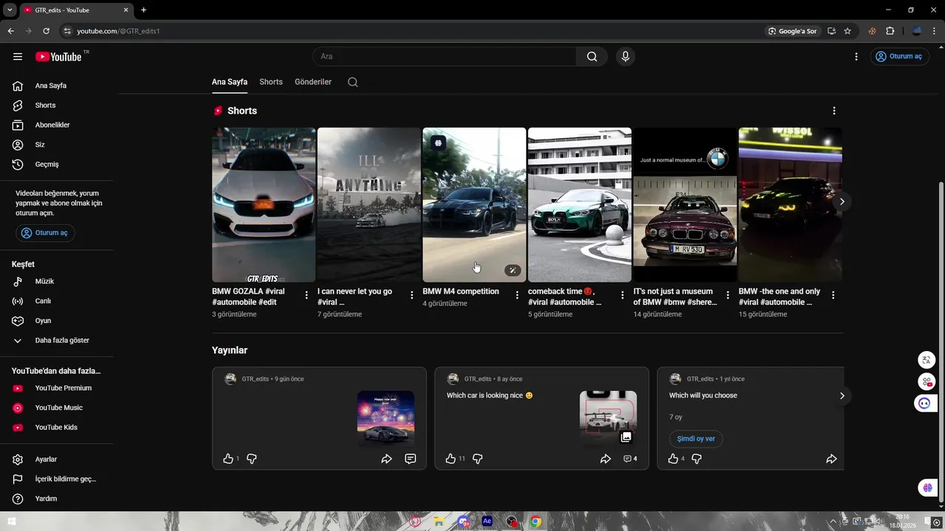This screenshot has width=945, height=531.
Task: Open Windows Start menu
Action: coord(11,521)
